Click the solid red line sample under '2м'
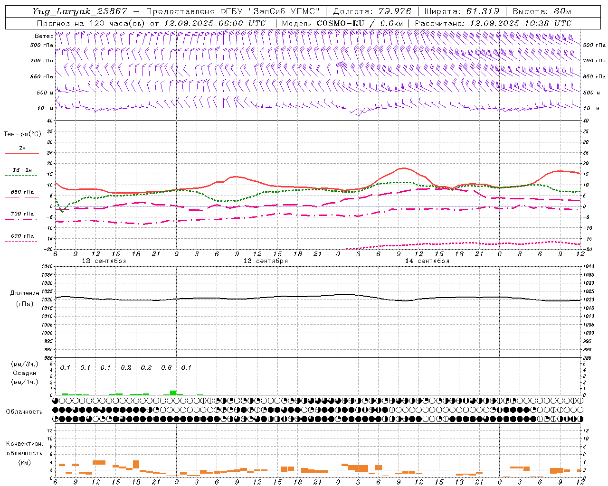This screenshot has height=486, width=608. coord(22,153)
